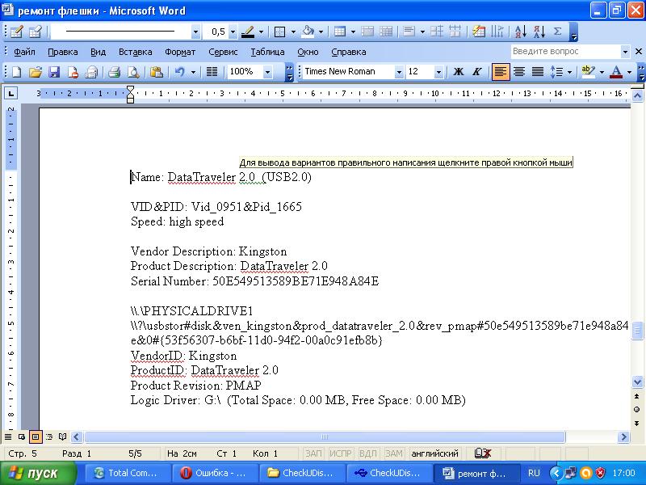
Task: Click the Font Color A swatch
Action: coord(616,72)
